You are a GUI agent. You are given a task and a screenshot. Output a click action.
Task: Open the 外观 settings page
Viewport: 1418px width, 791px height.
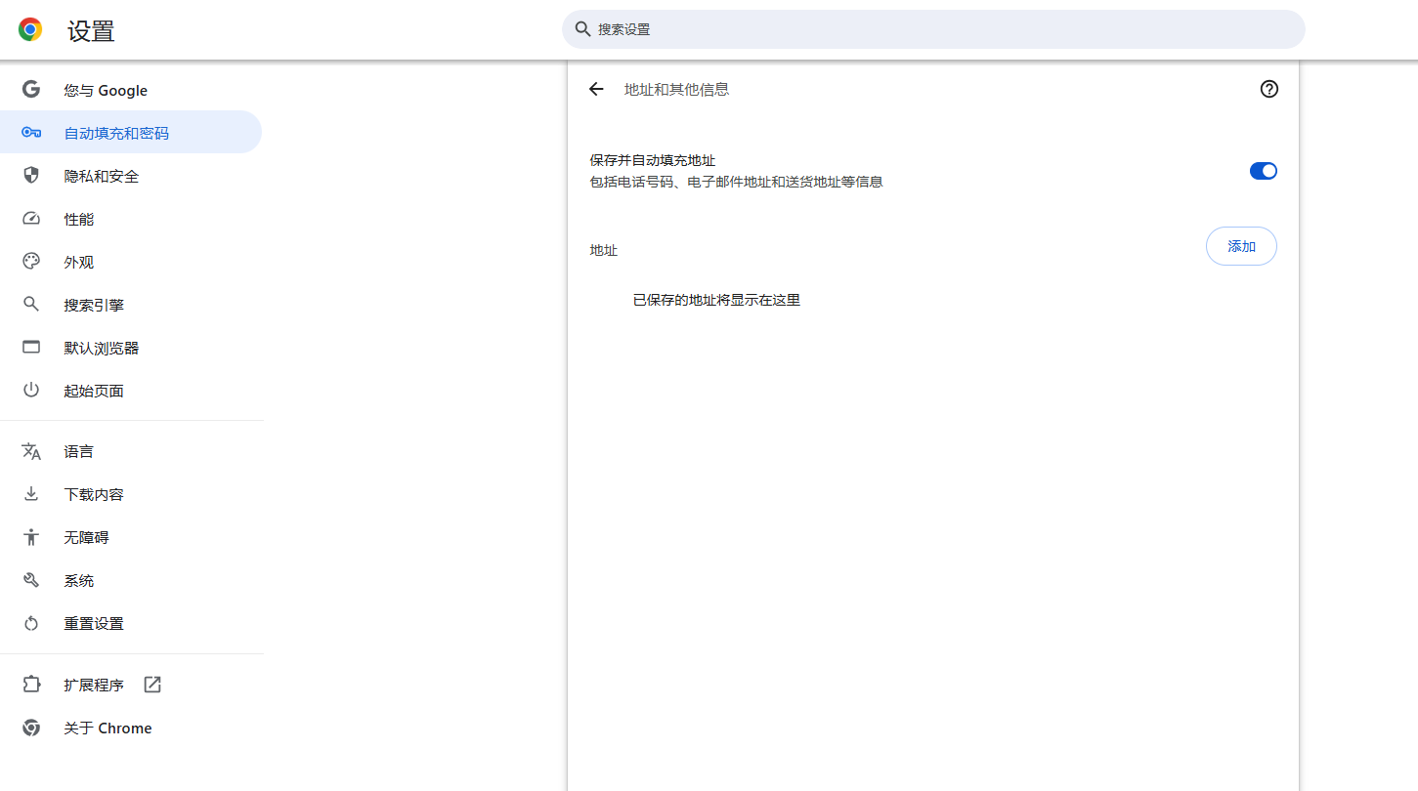132,262
